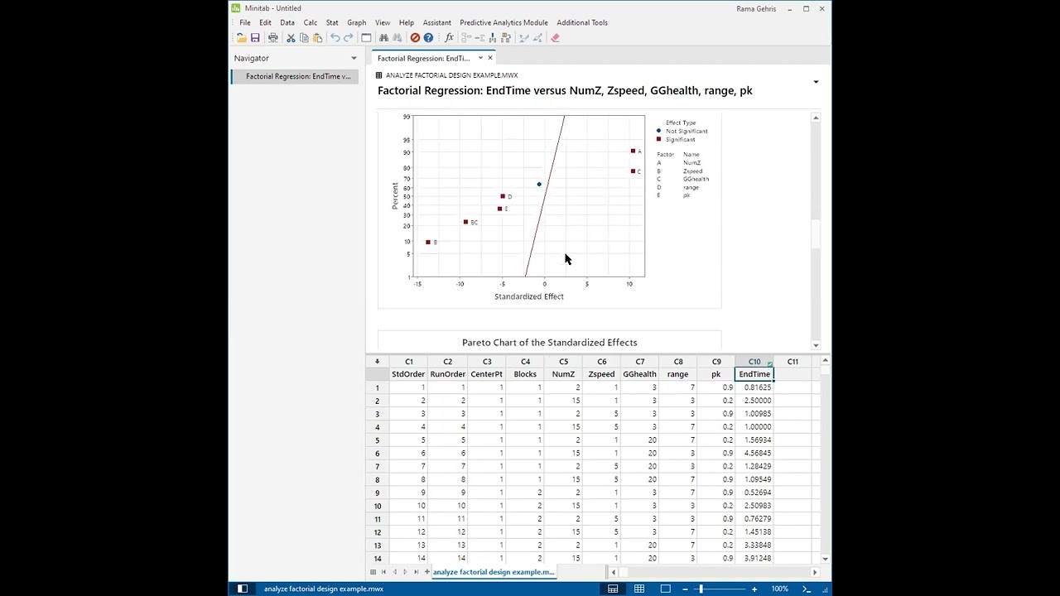Click the blue Help question mark icon
The height and width of the screenshot is (596, 1060).
point(428,38)
